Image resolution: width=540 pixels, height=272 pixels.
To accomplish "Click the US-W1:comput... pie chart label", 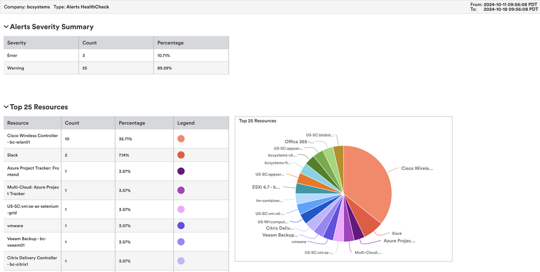I will [273, 222].
